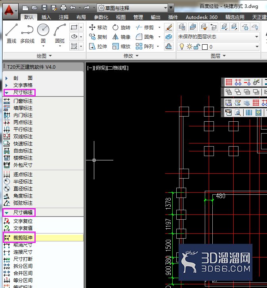
Task: Click the [二维线框] visual style label
Action: [x=118, y=68]
